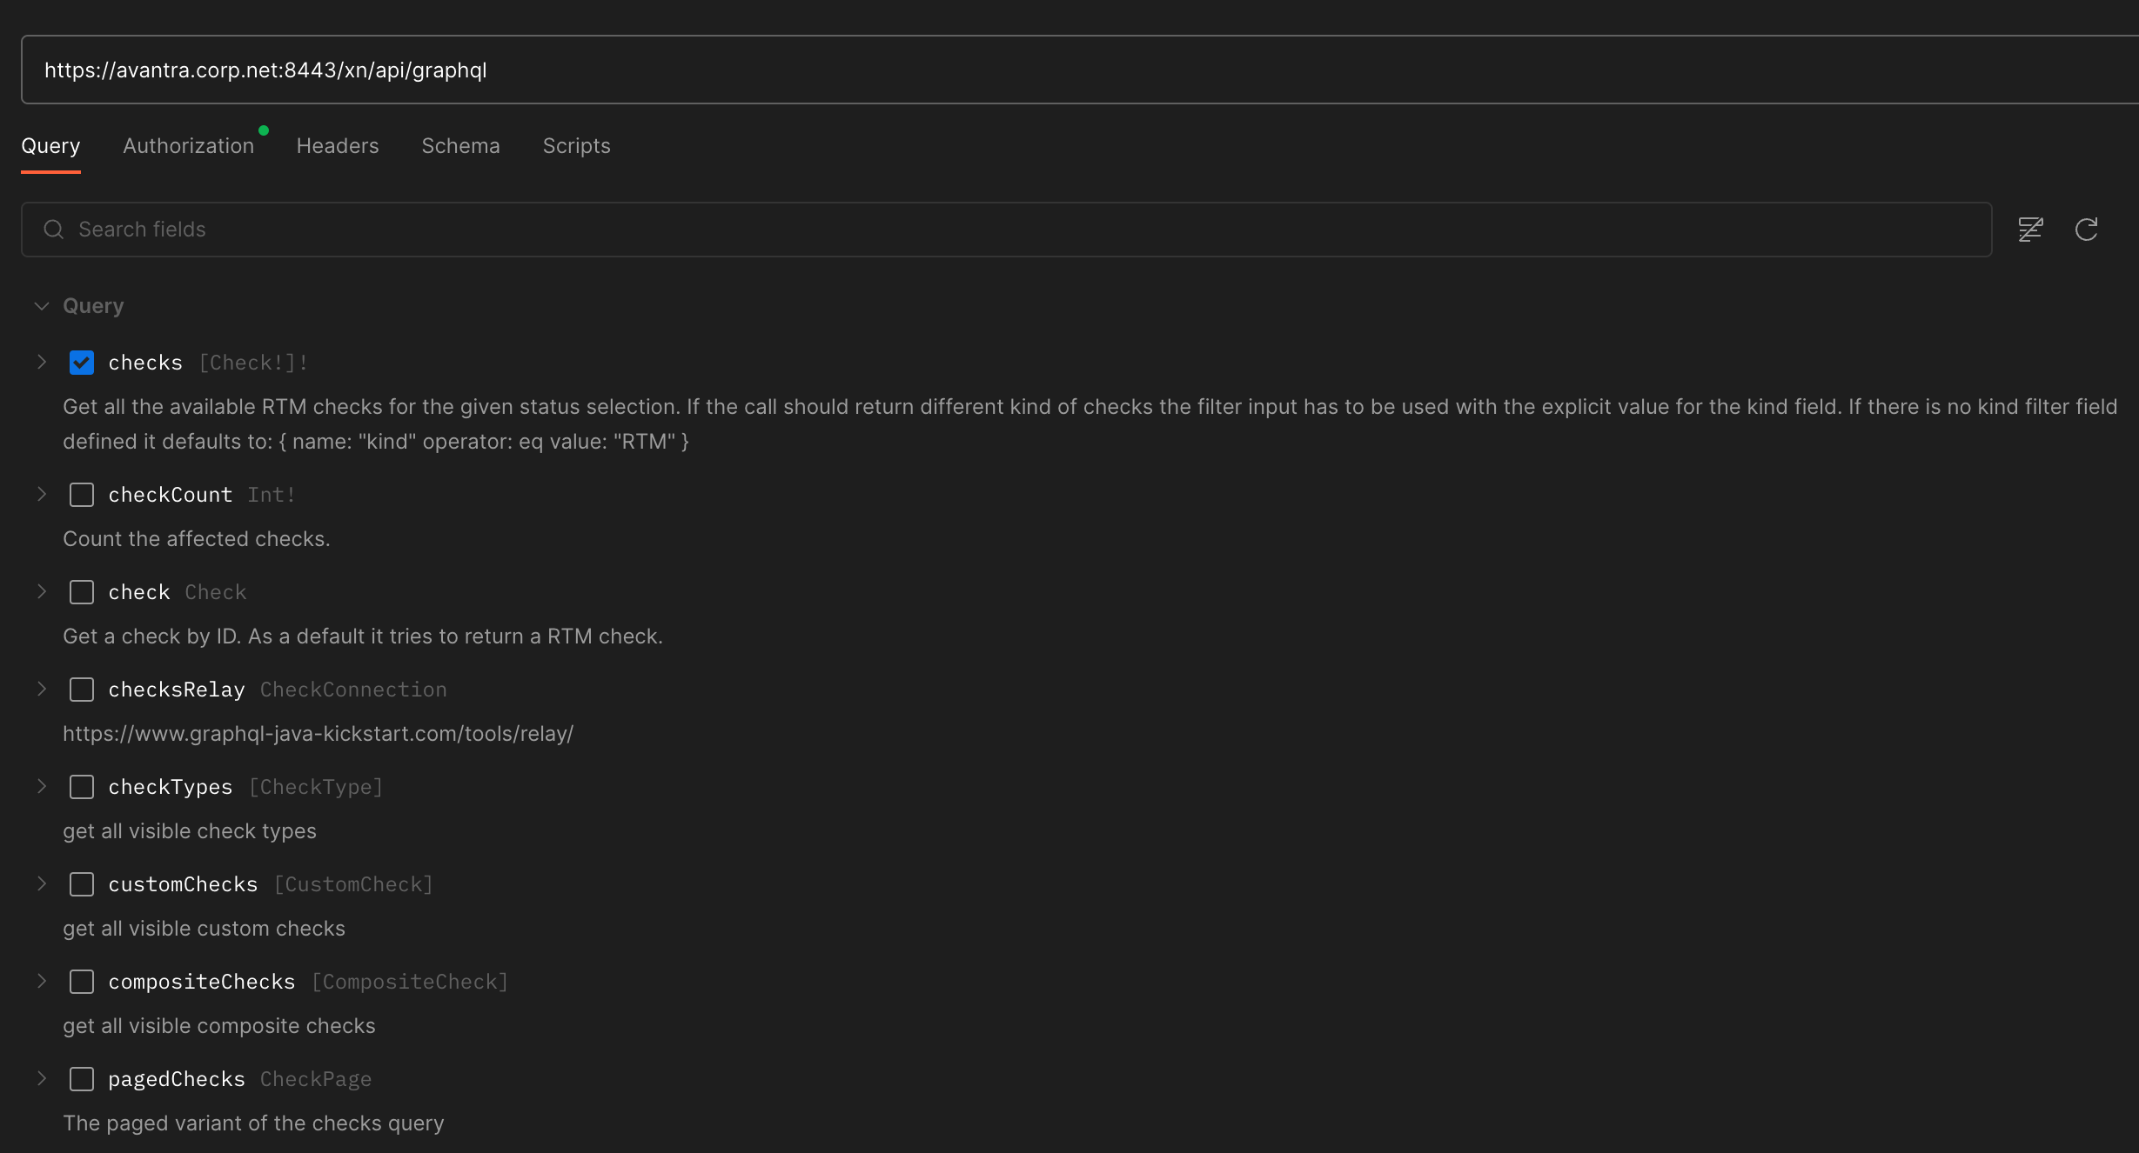Click the checkCount field name
The width and height of the screenshot is (2139, 1153).
(171, 495)
